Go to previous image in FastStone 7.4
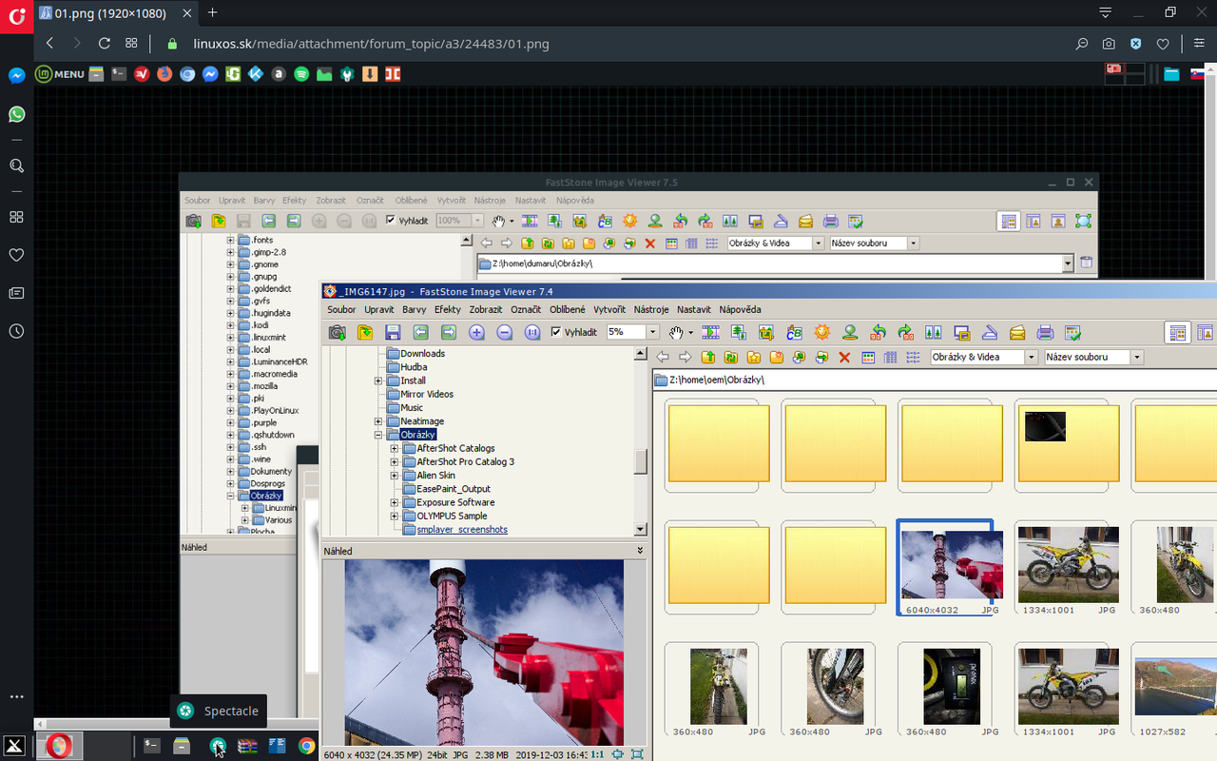Image resolution: width=1217 pixels, height=761 pixels. pyautogui.click(x=420, y=332)
